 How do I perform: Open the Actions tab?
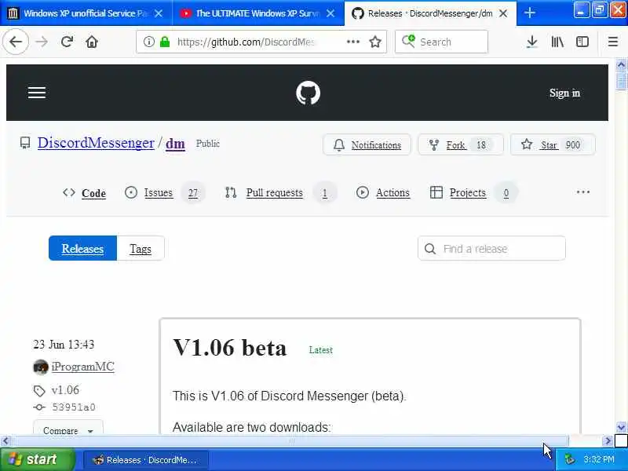pyautogui.click(x=383, y=193)
